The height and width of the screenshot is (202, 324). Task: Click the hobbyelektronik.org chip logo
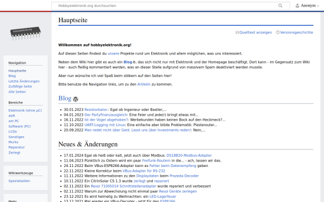click(25, 33)
